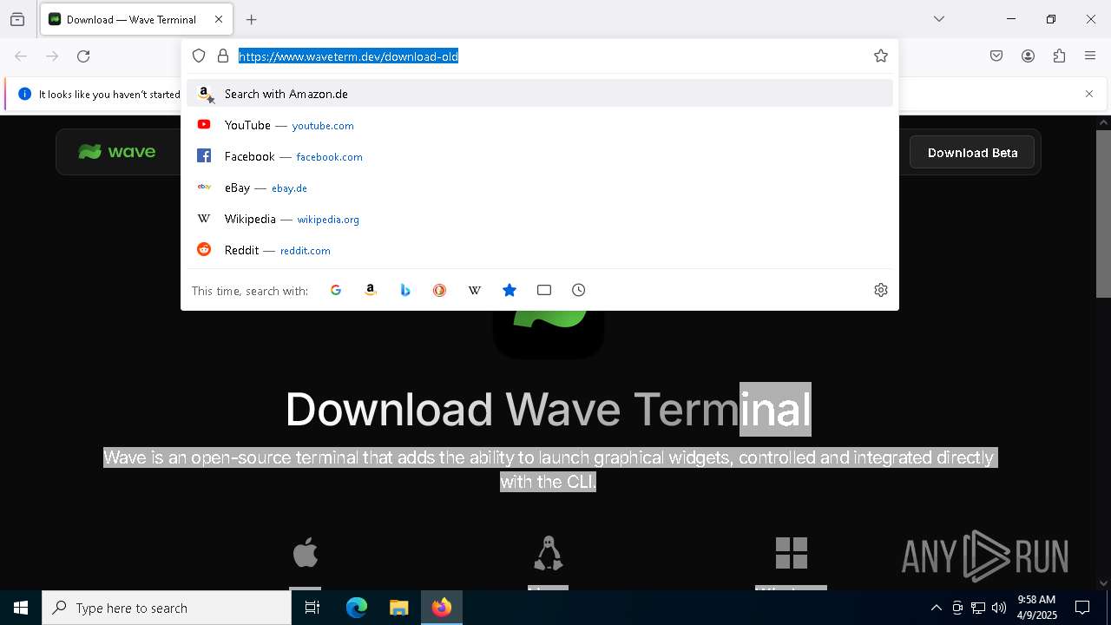The width and height of the screenshot is (1111, 625).
Task: Open the Extensions puzzle icon
Action: click(1059, 56)
